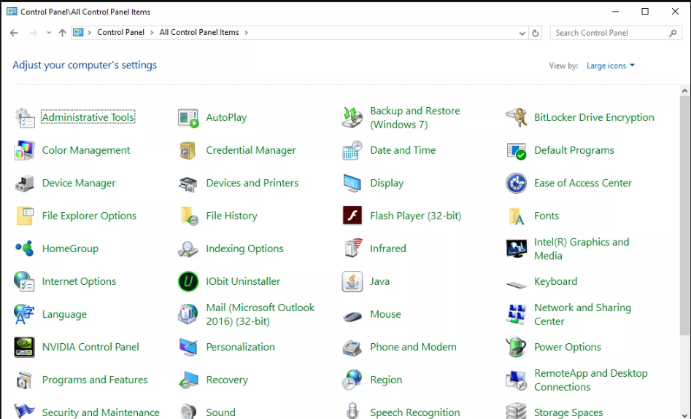The height and width of the screenshot is (419, 691).
Task: Click the Intel Graphics and Media icon
Action: click(x=516, y=248)
